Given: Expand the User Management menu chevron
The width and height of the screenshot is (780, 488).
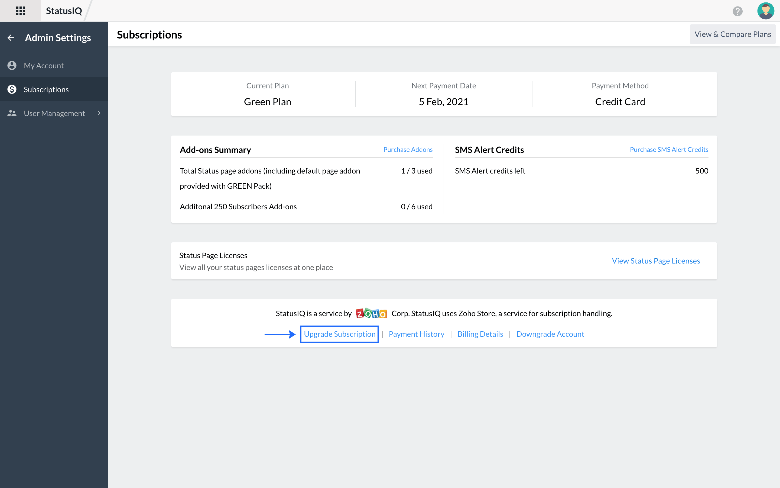Looking at the screenshot, I should [99, 113].
